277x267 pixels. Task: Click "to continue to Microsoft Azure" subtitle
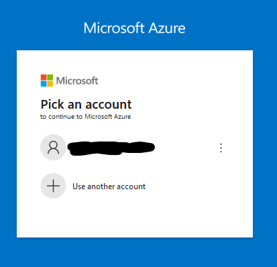tap(85, 117)
